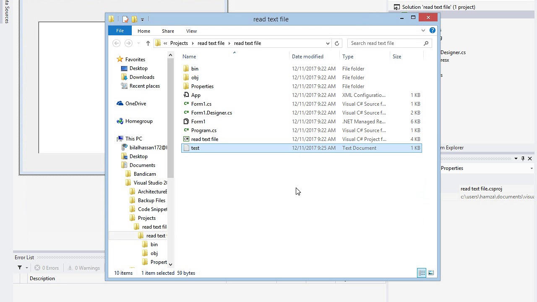Select Form1 resource file
The width and height of the screenshot is (537, 302).
point(198,122)
